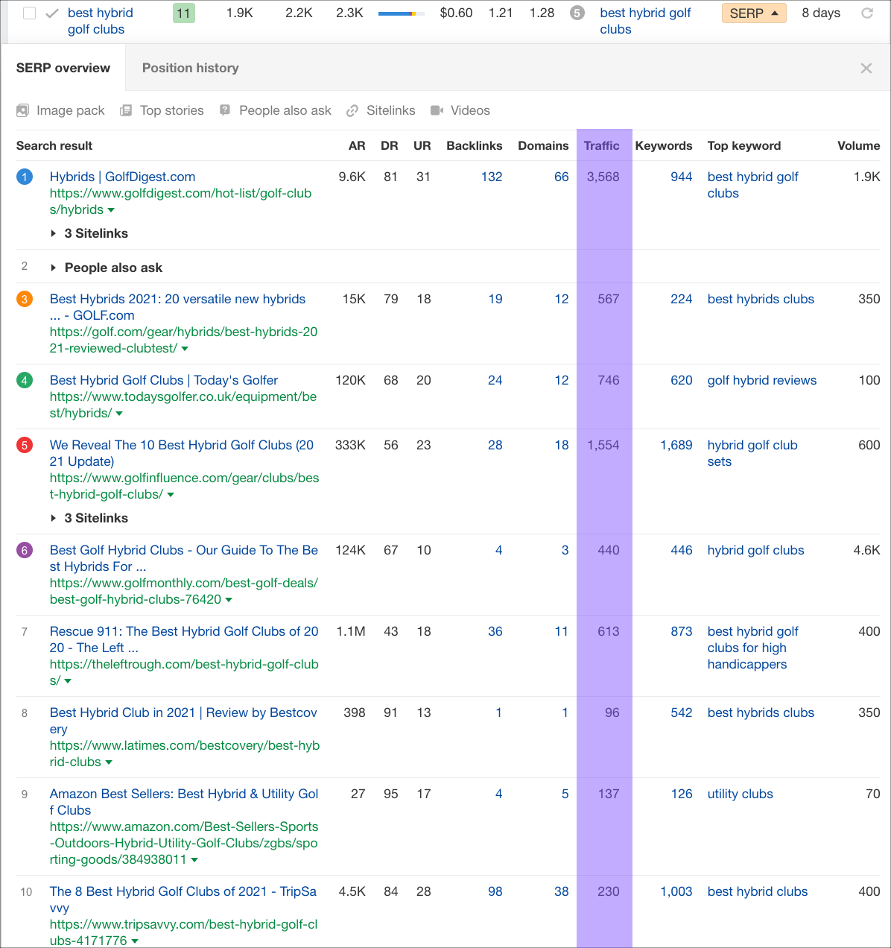Tick the best hybrid golf clubs checkbox
The width and height of the screenshot is (891, 948).
pyautogui.click(x=30, y=13)
